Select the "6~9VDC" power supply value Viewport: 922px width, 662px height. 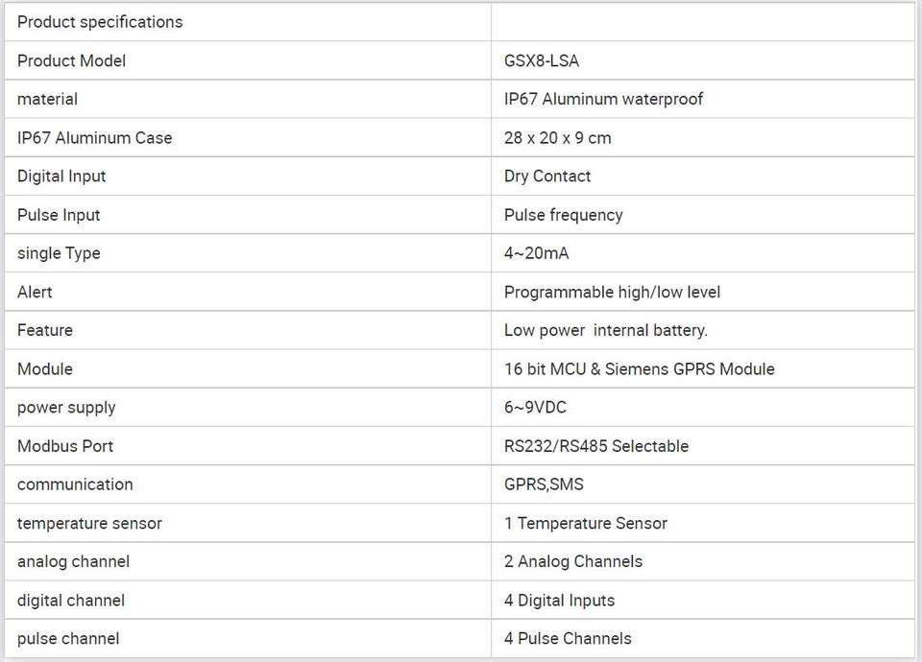[x=535, y=407]
